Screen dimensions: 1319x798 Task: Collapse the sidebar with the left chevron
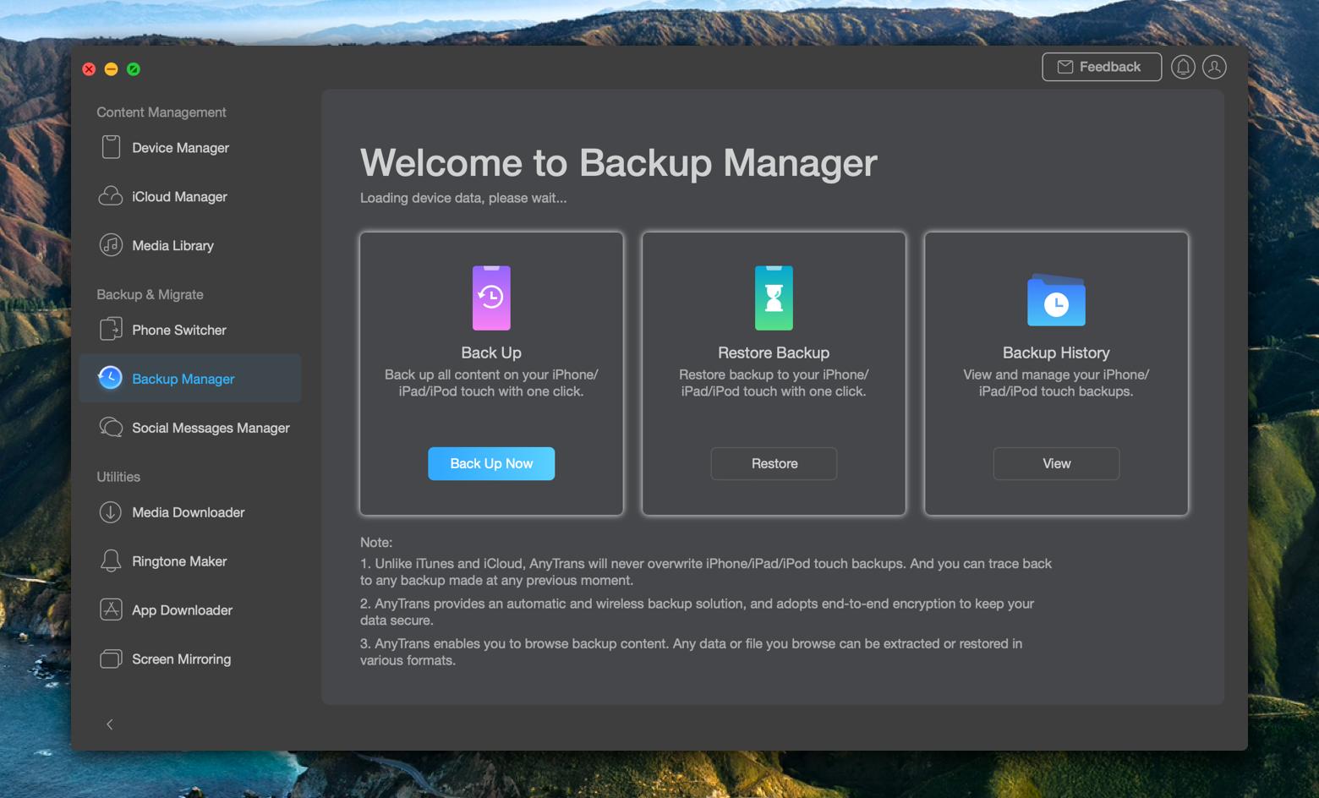pyautogui.click(x=110, y=724)
